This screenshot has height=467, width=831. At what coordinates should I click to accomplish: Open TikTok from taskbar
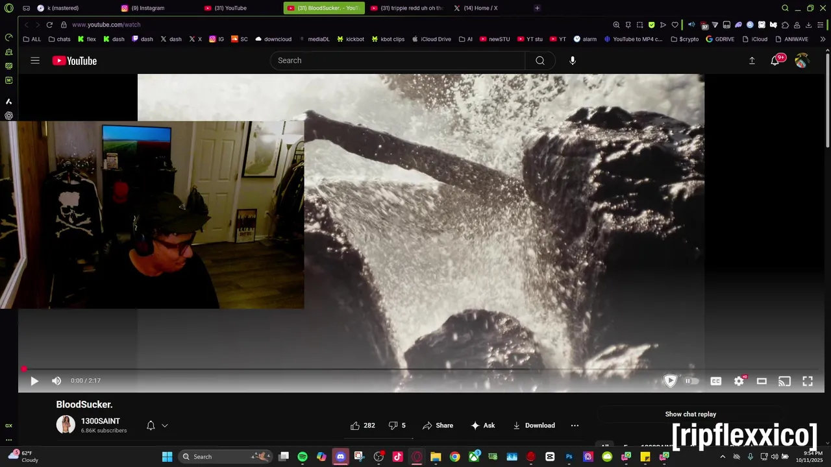coord(397,457)
